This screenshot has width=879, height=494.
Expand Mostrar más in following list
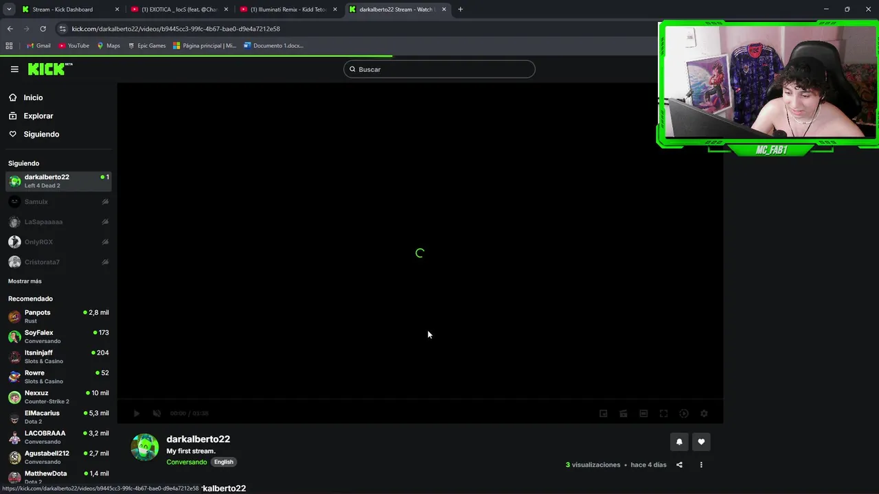coord(25,281)
